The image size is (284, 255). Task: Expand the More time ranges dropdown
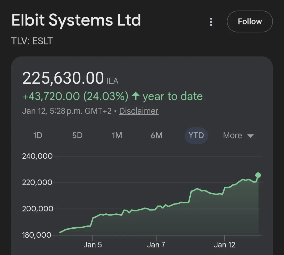(x=233, y=136)
